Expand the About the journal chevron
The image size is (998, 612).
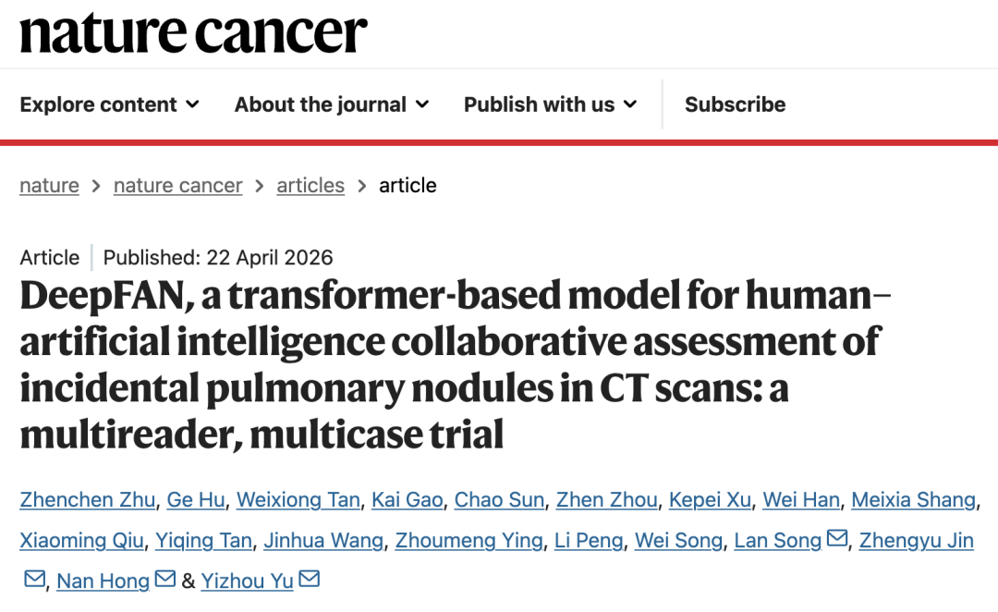coord(422,104)
